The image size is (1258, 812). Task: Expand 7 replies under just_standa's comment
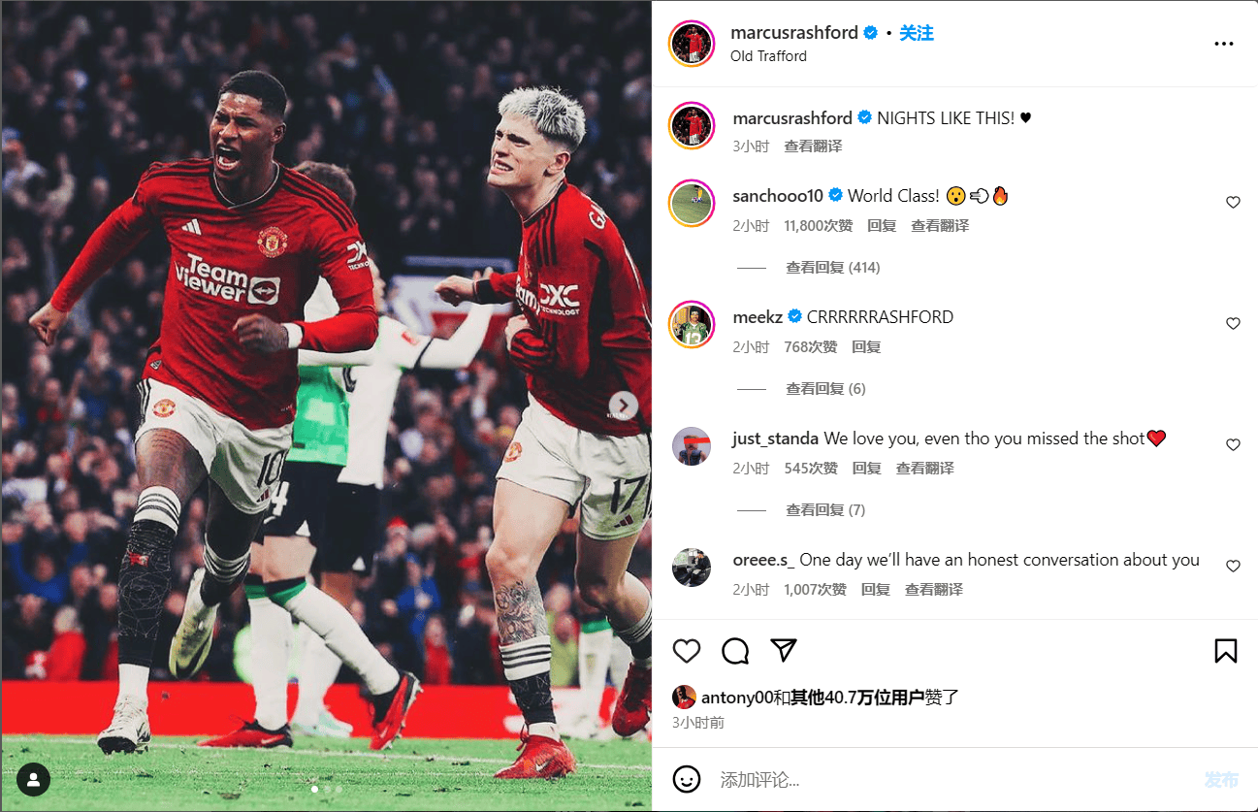(825, 510)
